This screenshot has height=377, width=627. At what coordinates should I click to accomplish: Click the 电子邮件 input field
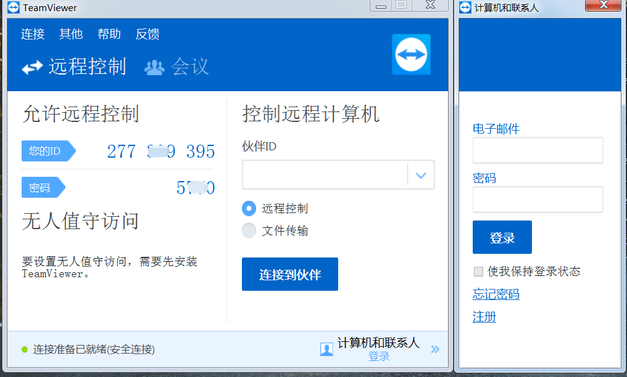pos(538,150)
